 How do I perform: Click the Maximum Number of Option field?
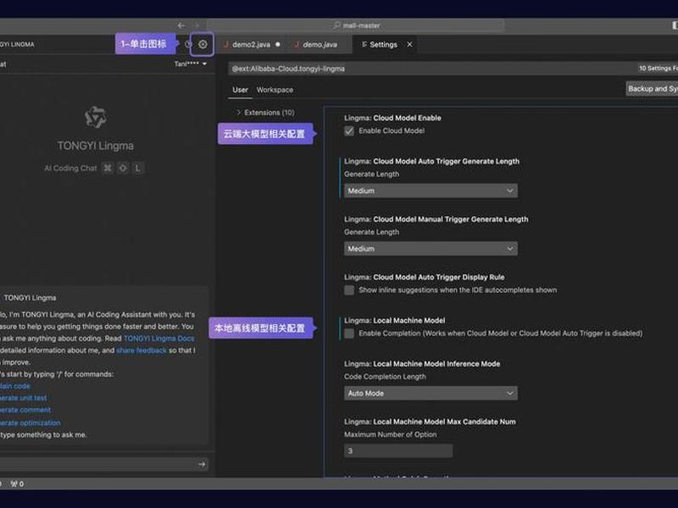pos(398,450)
